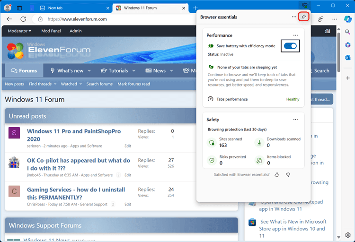The height and width of the screenshot is (242, 355).
Task: Switch to the New tab tab
Action: coord(71,8)
